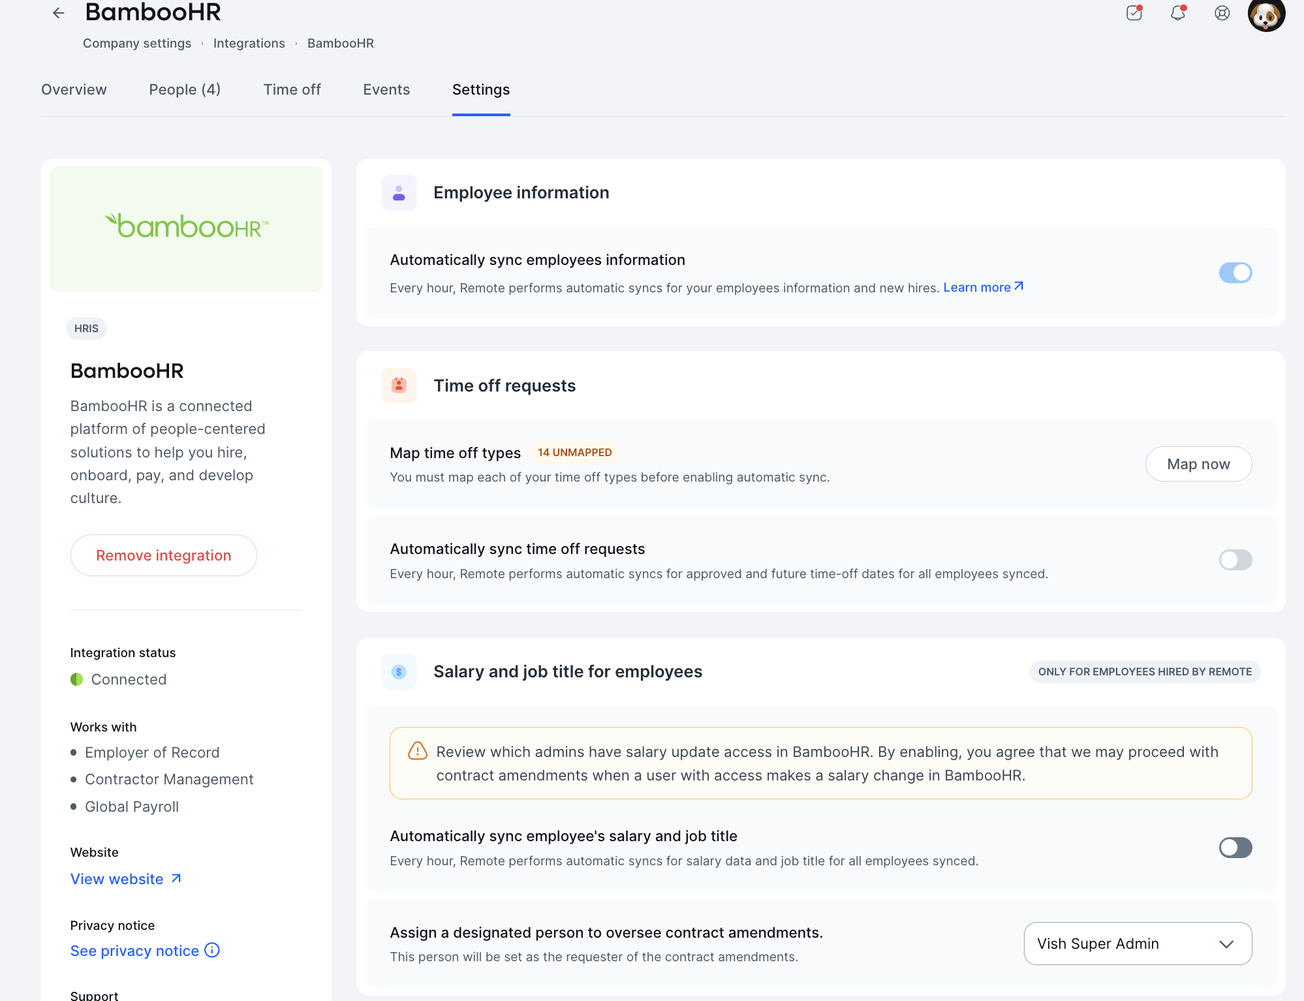This screenshot has height=1001, width=1304.
Task: Click the 14 UNMAPPED badge
Action: pyautogui.click(x=574, y=452)
